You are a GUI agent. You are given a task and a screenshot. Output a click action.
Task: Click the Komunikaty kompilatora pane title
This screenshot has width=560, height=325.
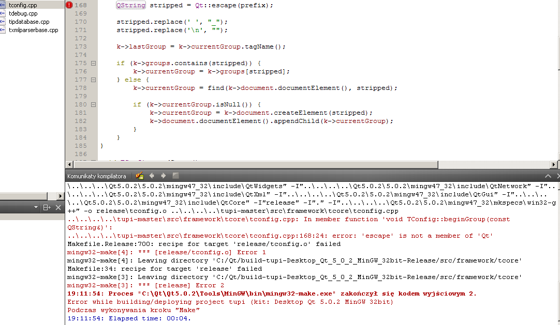click(x=96, y=176)
